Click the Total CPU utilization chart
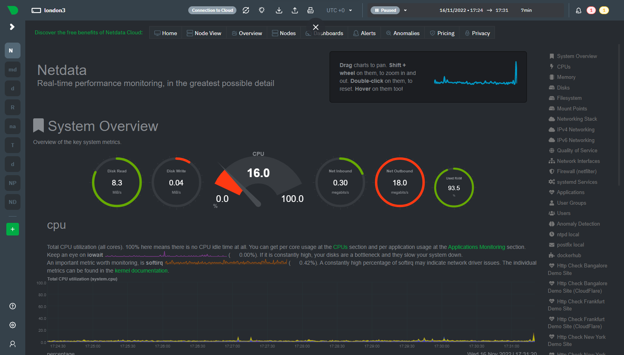 pos(291,312)
